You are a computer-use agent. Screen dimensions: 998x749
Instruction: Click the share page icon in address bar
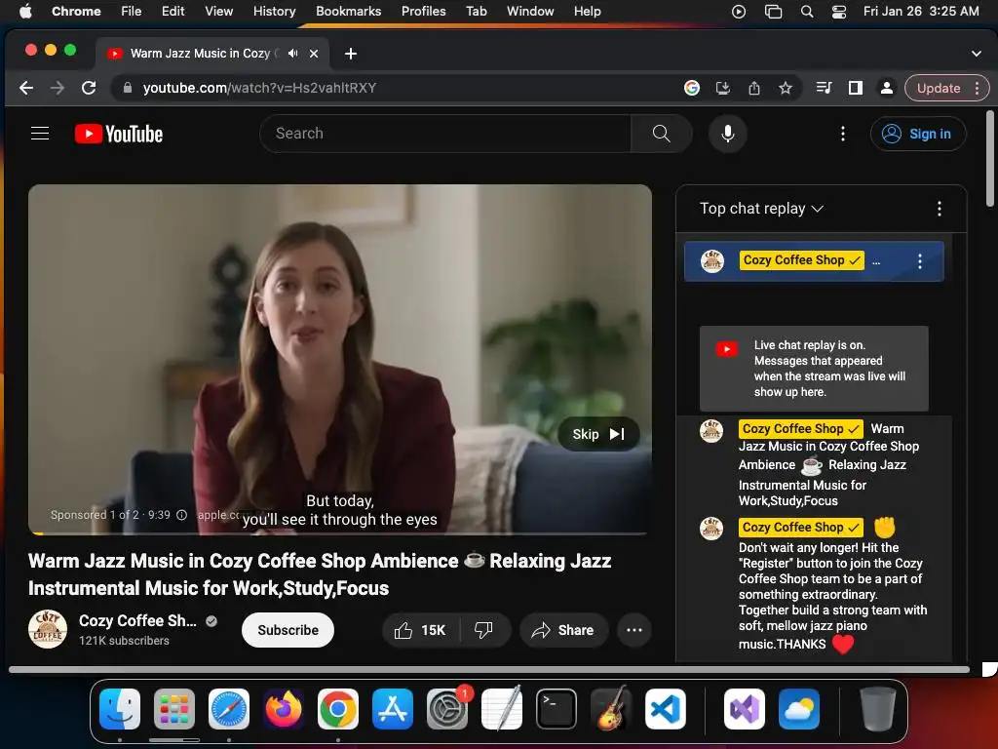click(753, 88)
